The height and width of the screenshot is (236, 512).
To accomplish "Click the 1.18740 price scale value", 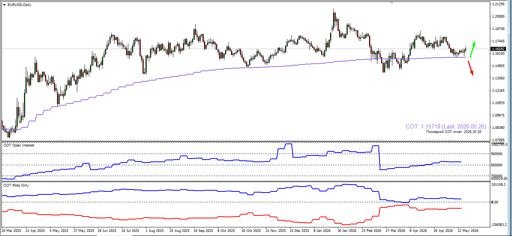I will coord(498,29).
